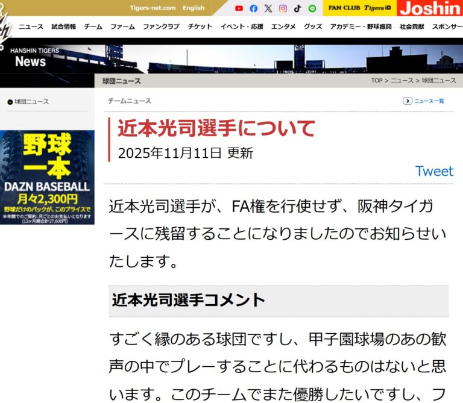Open the ニュース menu
The image size is (463, 403).
tap(31, 27)
